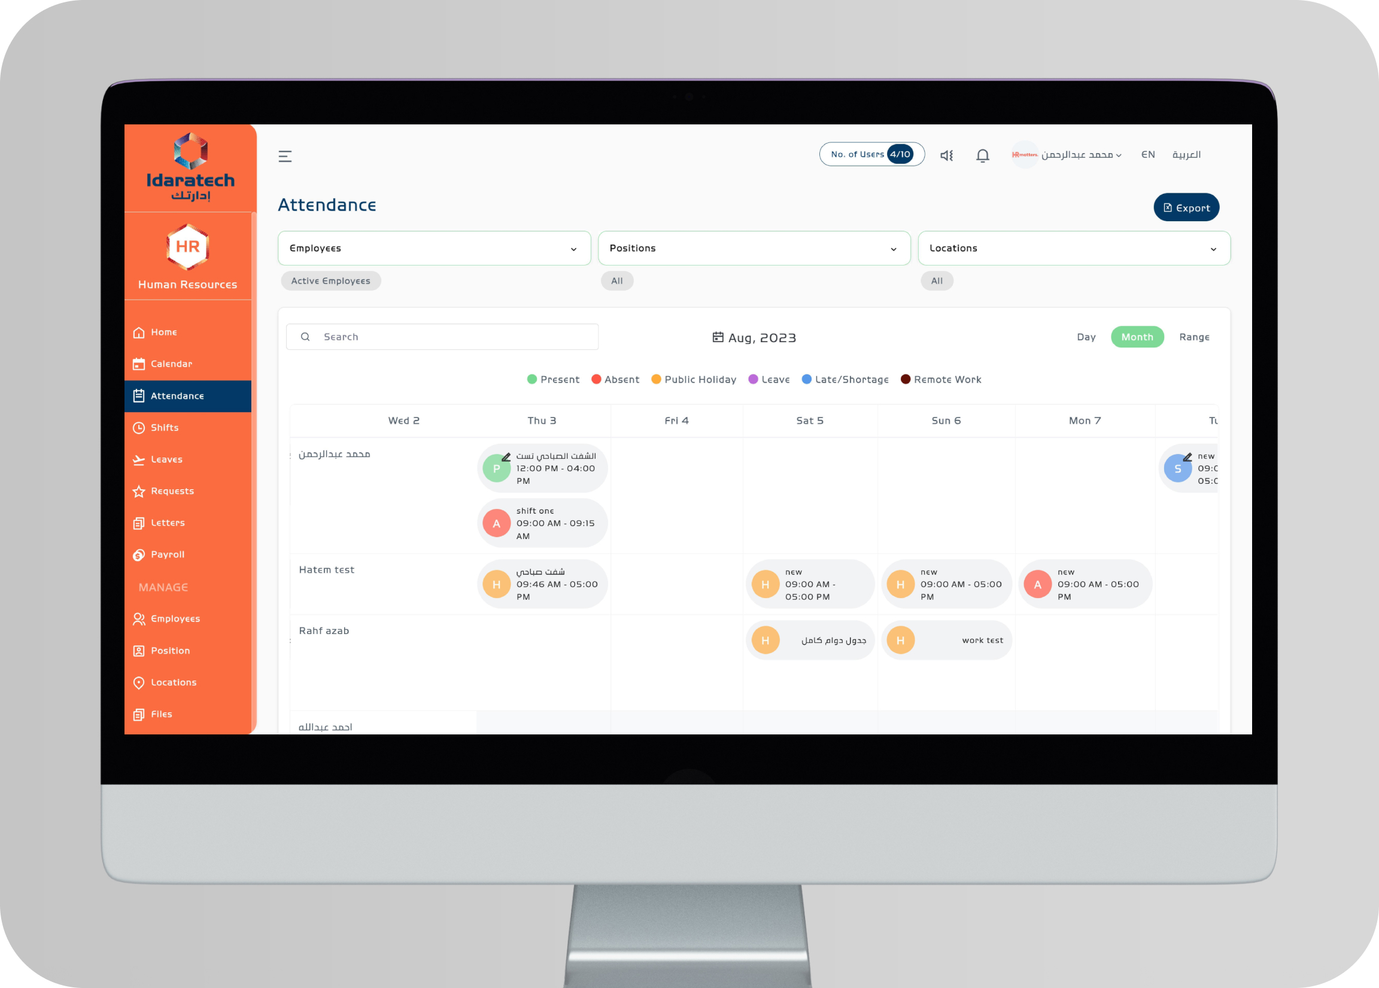Switch to Range view
The height and width of the screenshot is (988, 1379).
pyautogui.click(x=1194, y=337)
